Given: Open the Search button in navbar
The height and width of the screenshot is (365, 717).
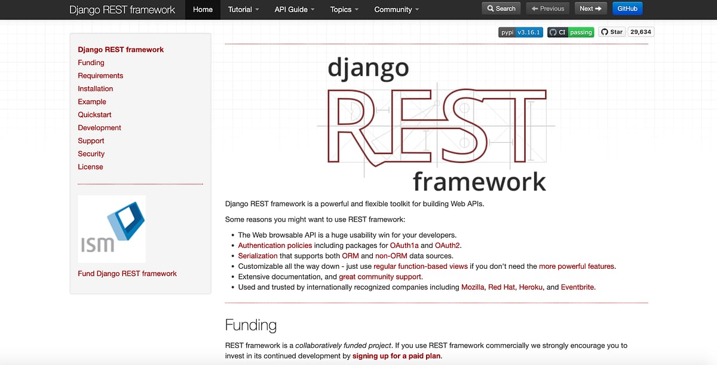Looking at the screenshot, I should 501,8.
